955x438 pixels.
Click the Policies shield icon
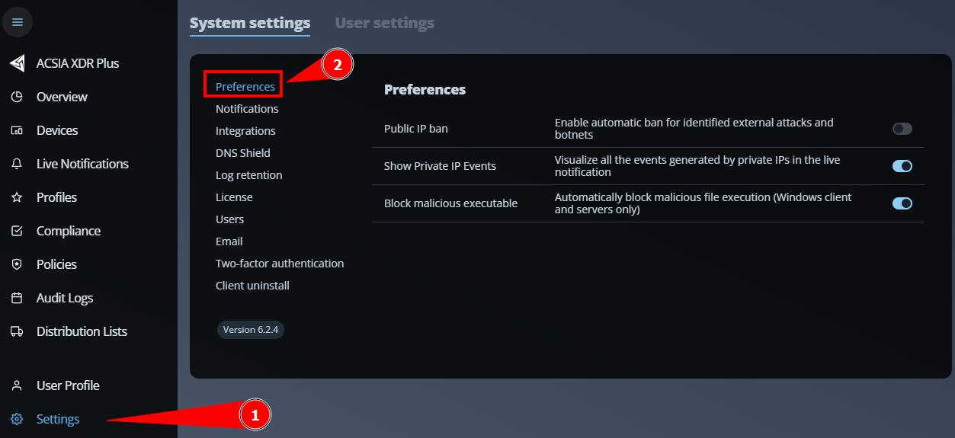tap(17, 264)
